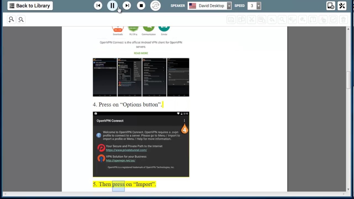Select the fourth app screenshot thumbnail
The height and width of the screenshot is (199, 354).
(178, 77)
